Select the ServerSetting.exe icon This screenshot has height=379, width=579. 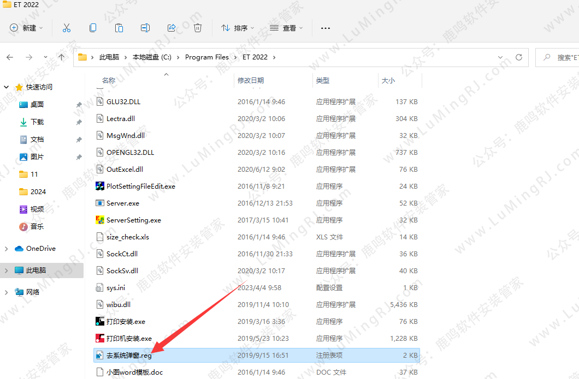(100, 220)
